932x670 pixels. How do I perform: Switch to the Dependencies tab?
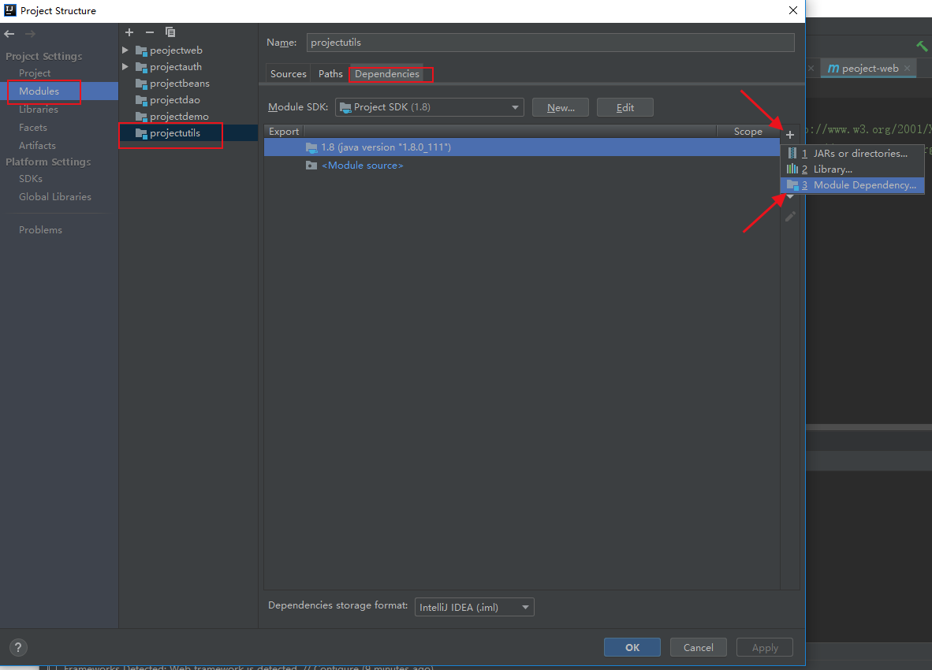387,73
